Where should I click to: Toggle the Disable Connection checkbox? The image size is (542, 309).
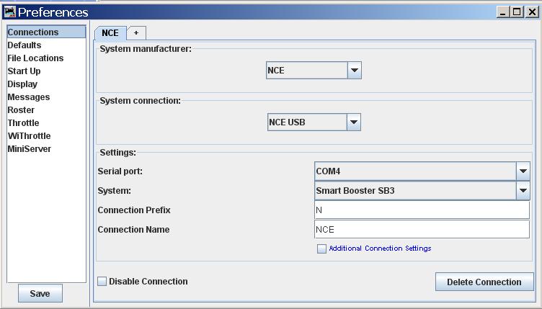coord(102,282)
